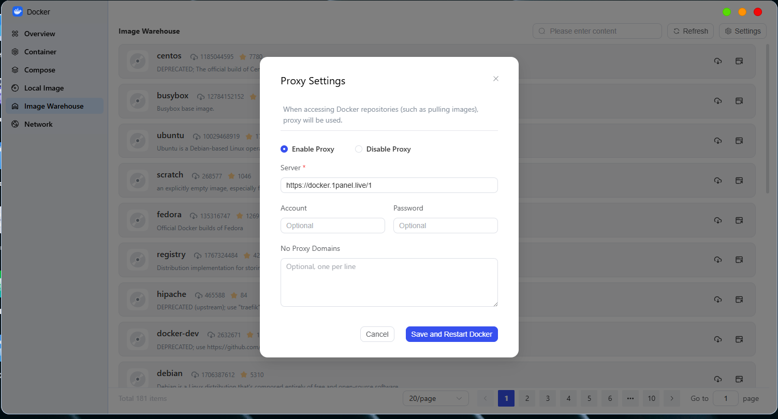Open the Network sidebar item
The width and height of the screenshot is (778, 419).
[54, 124]
